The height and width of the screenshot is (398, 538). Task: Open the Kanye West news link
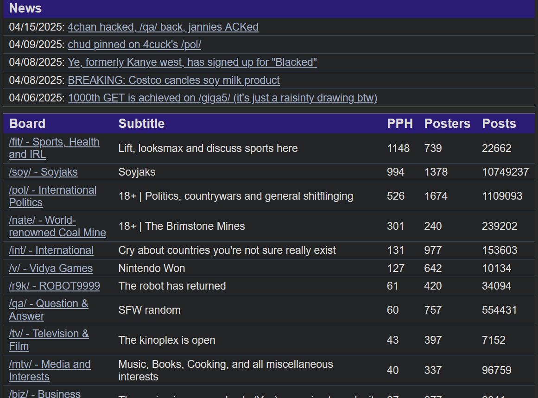tap(192, 62)
